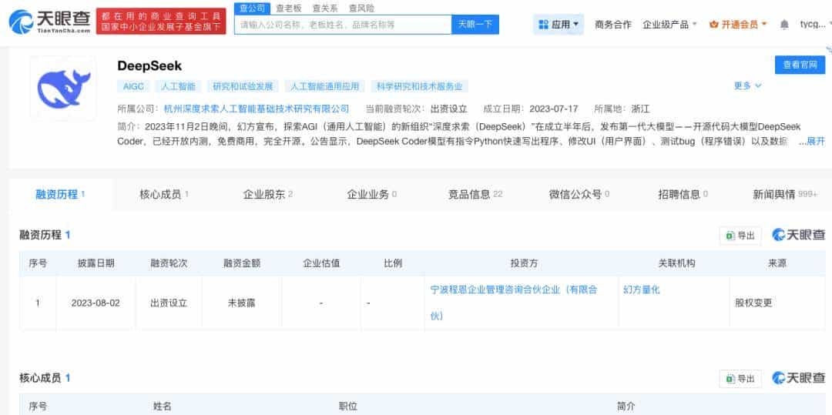Click the 科学研究和技术服务业 tag
The width and height of the screenshot is (832, 415).
(419, 86)
